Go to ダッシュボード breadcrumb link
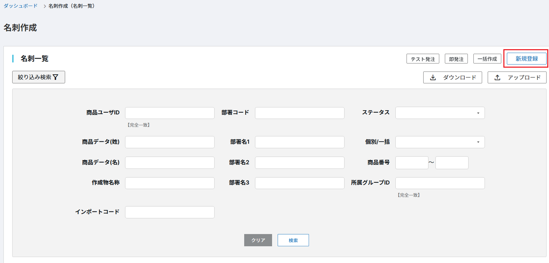The height and width of the screenshot is (263, 549). (21, 6)
